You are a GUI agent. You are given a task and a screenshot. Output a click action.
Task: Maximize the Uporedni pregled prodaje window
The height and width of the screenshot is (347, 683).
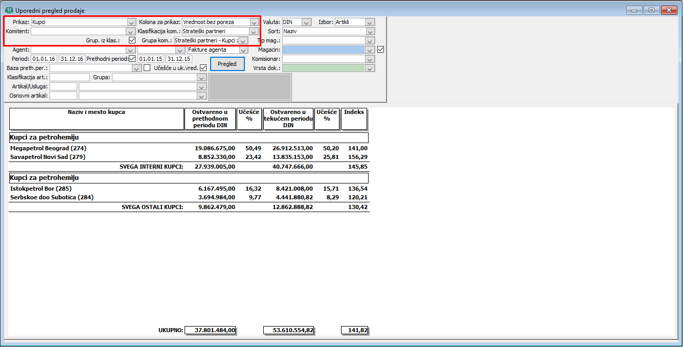[651, 10]
